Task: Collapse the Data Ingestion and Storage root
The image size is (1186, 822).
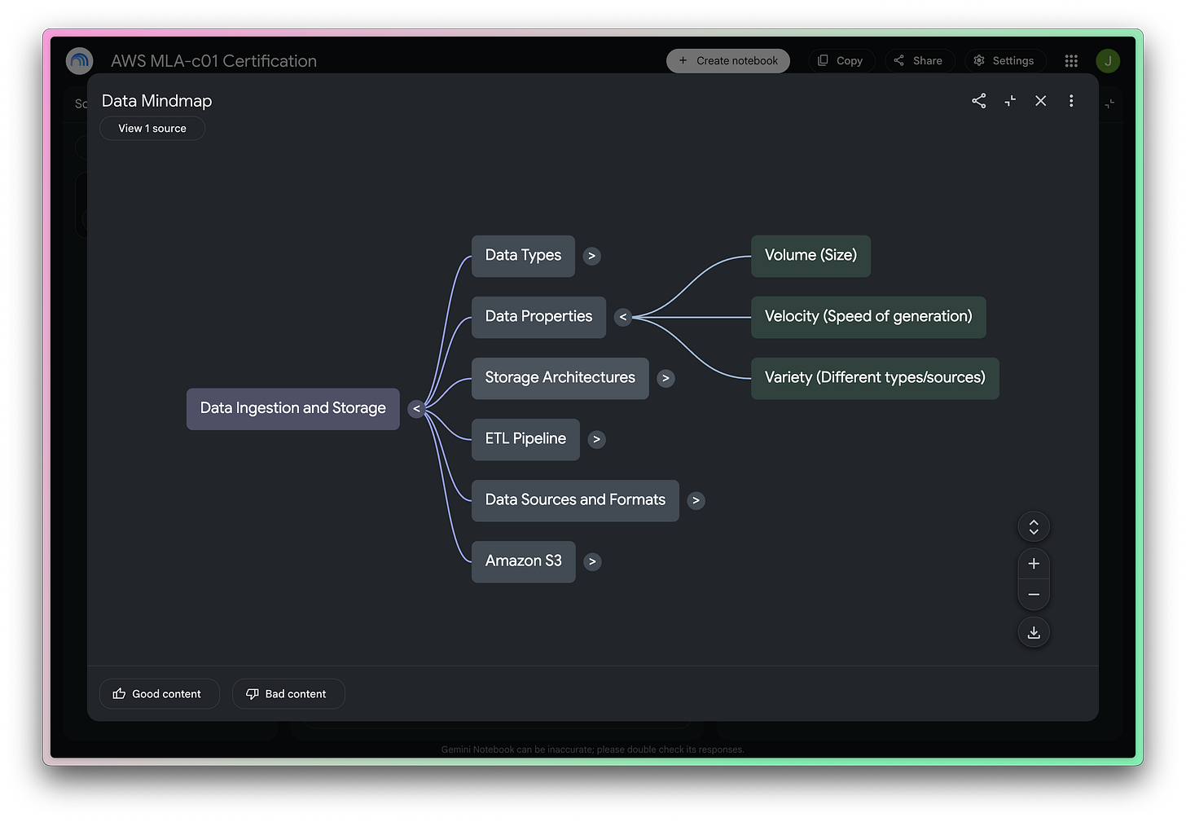Action: [x=416, y=409]
